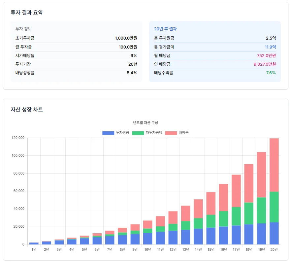Select the 연 배당금 value 9,027.0만원

click(265, 64)
